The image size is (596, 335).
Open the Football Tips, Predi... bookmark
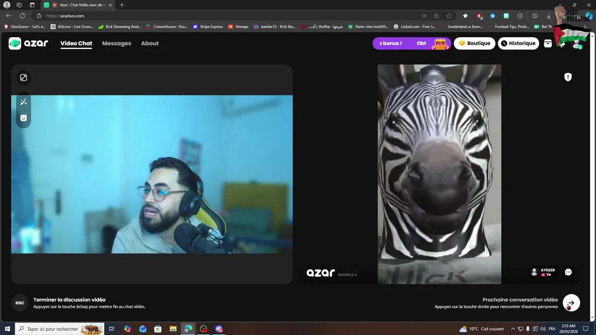click(x=509, y=27)
